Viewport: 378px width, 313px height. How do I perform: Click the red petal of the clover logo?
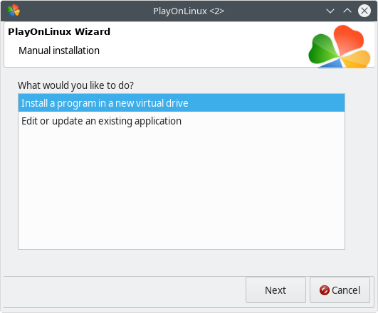tap(349, 40)
